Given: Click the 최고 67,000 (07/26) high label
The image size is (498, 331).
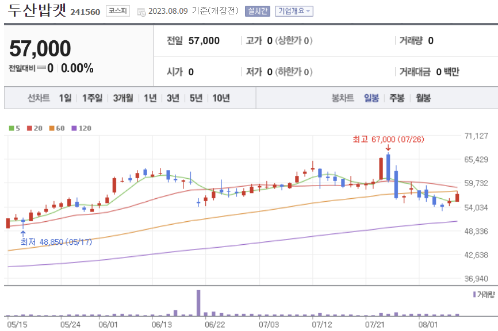Looking at the screenshot, I should click(x=388, y=139).
